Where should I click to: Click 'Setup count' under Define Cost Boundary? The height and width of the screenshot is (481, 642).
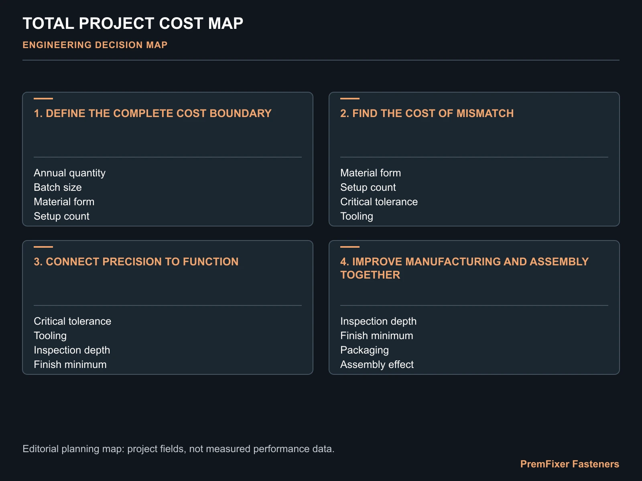(x=61, y=216)
